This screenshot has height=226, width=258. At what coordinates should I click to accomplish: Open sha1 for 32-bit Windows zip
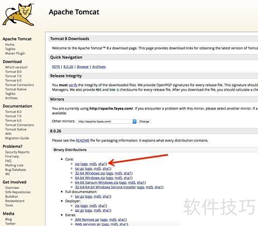coord(127,173)
